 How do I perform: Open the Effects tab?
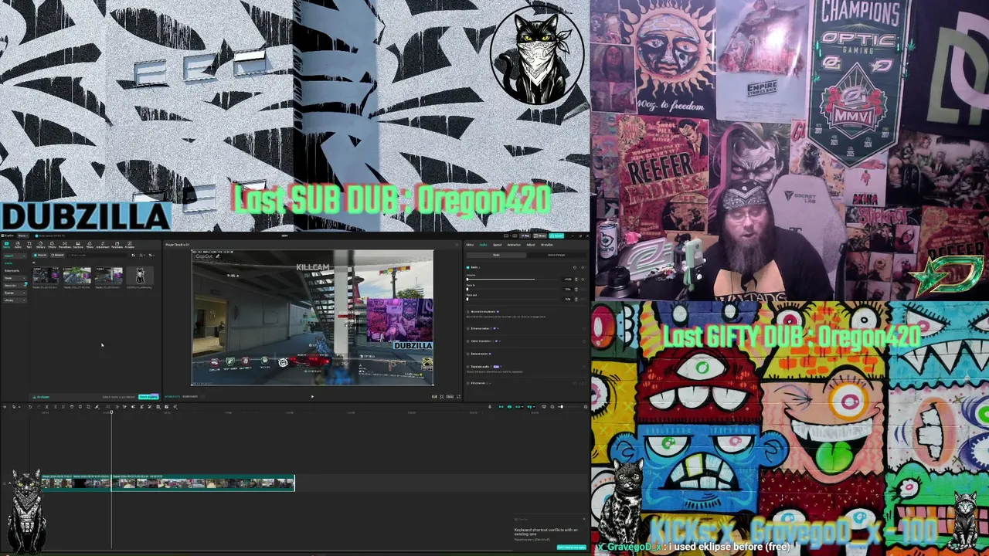(52, 245)
